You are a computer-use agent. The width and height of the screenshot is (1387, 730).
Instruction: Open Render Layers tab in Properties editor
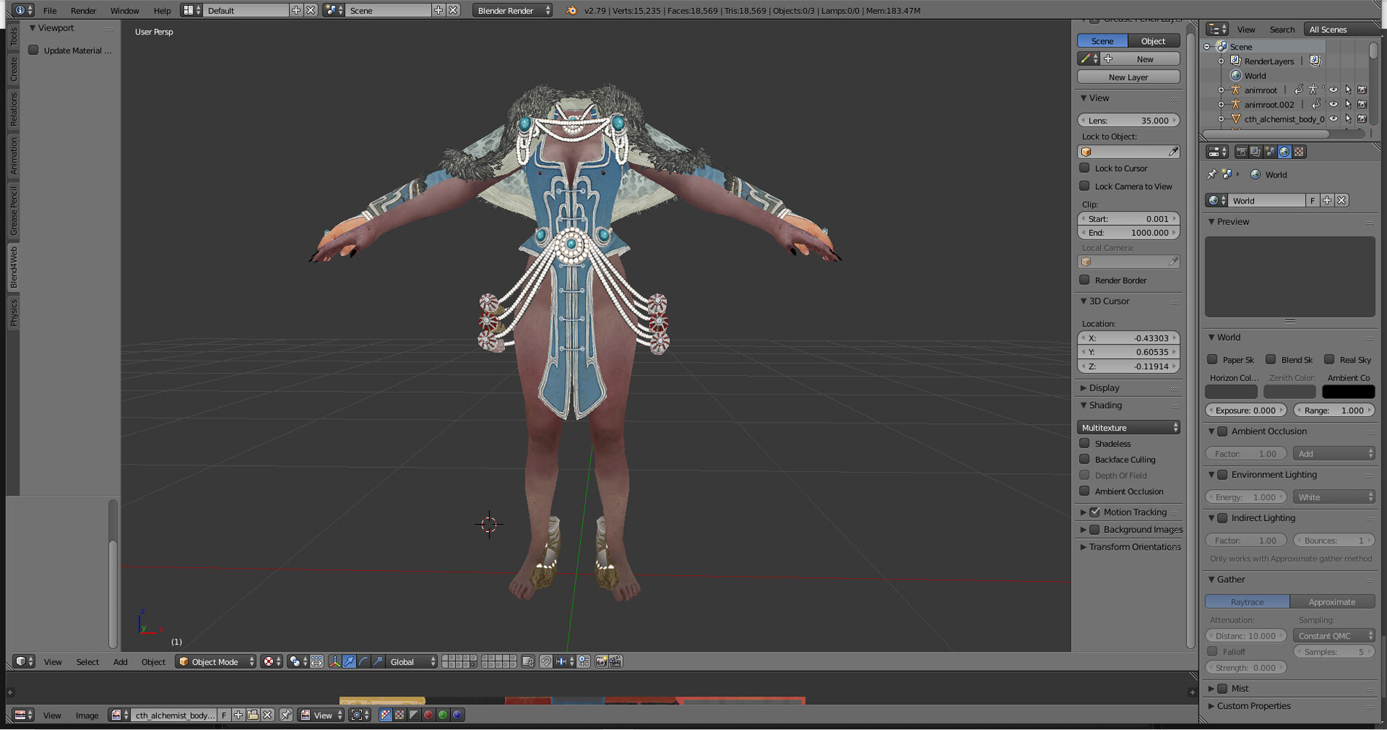coord(1256,152)
